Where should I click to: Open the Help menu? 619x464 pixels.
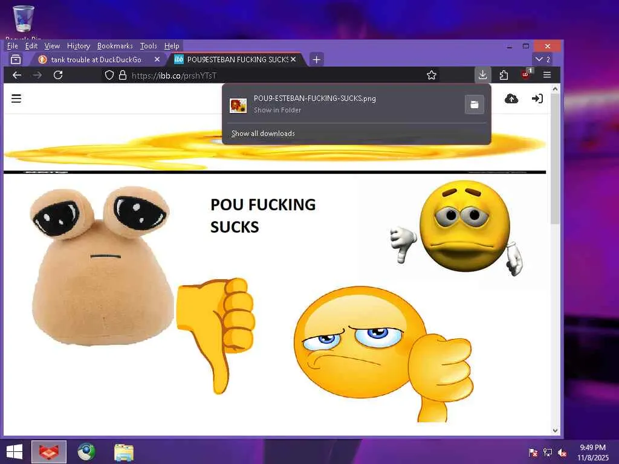coord(172,46)
